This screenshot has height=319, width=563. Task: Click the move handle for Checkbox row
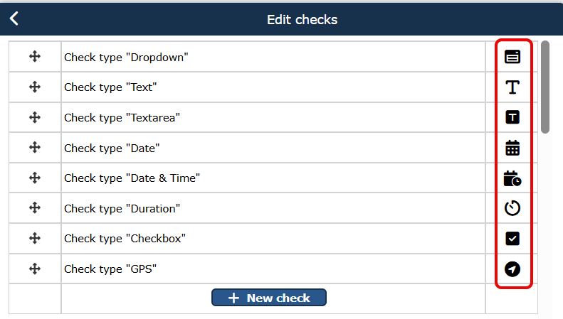tap(35, 238)
